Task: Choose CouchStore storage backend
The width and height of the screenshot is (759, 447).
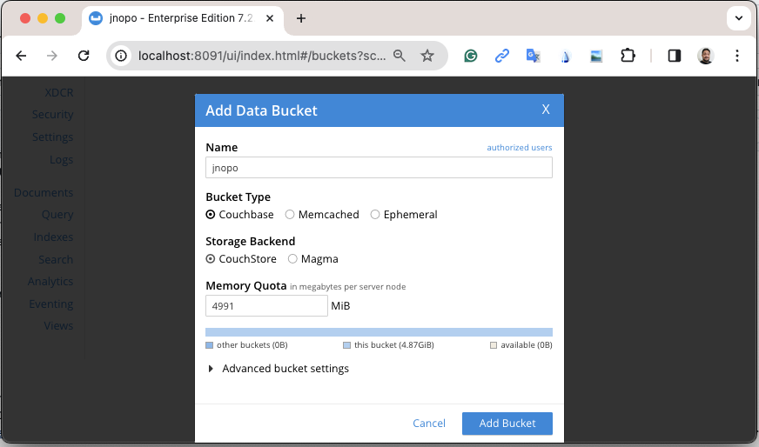Action: click(241, 259)
